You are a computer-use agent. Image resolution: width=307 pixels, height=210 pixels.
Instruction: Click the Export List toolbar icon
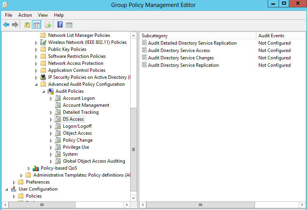pos(48,25)
